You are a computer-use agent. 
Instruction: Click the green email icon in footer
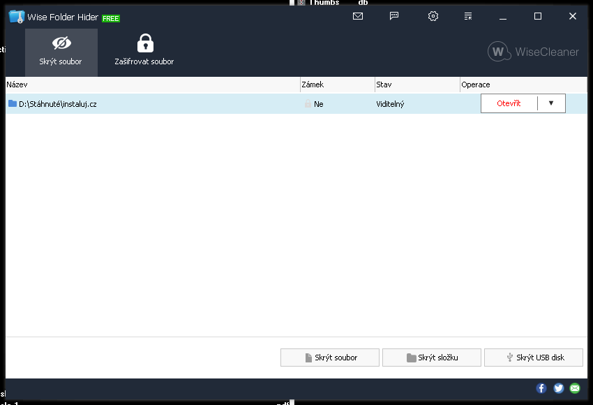(575, 388)
